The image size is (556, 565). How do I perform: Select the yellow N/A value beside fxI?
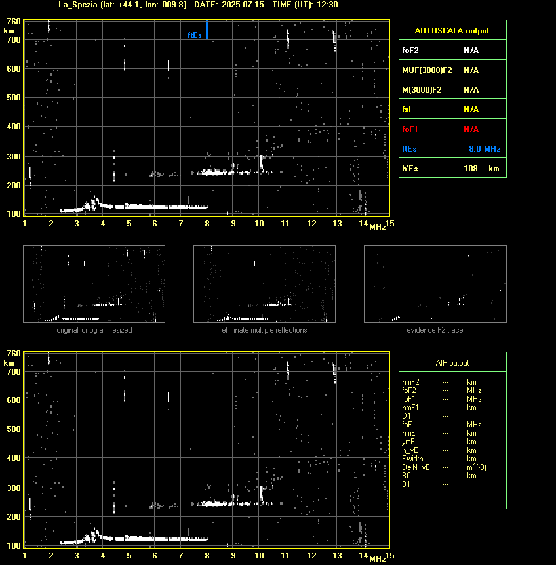click(471, 109)
